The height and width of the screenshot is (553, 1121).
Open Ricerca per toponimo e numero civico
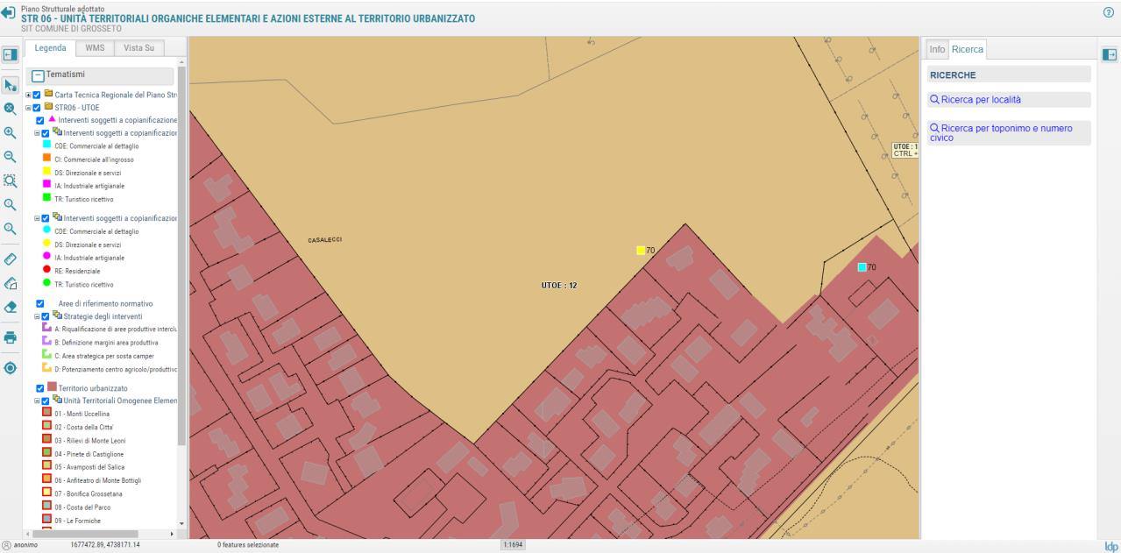click(x=1000, y=132)
